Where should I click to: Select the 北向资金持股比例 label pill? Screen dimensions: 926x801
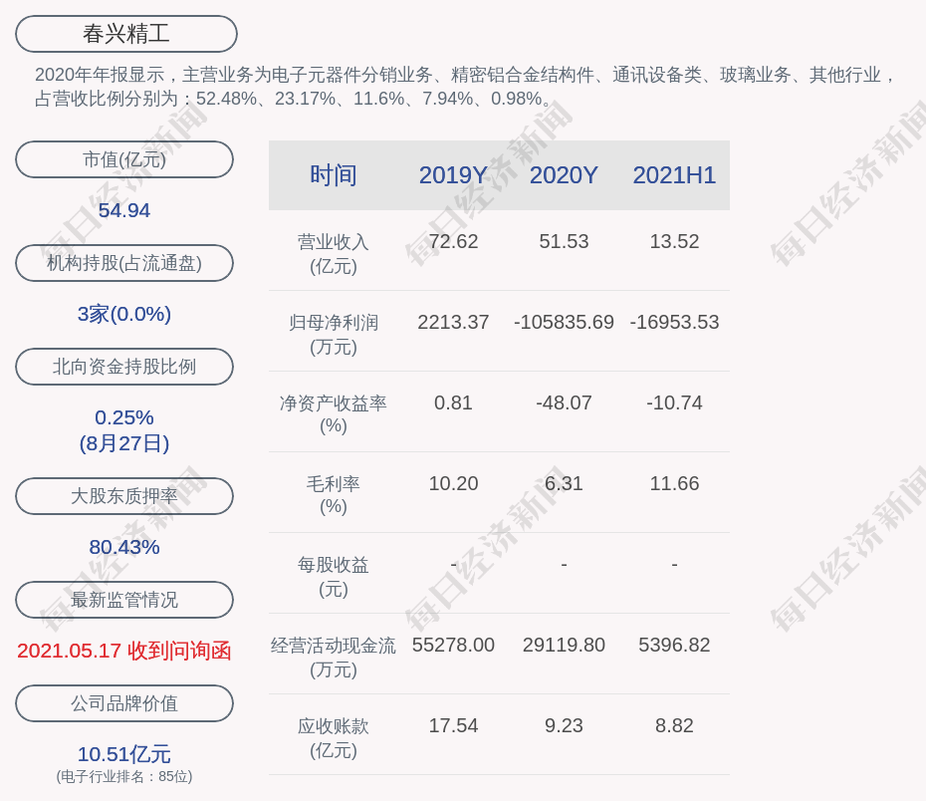(x=124, y=367)
